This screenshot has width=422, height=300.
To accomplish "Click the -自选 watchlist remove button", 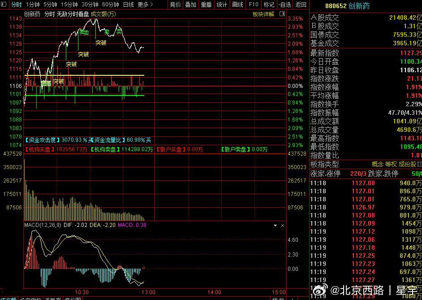I will tap(285, 4).
